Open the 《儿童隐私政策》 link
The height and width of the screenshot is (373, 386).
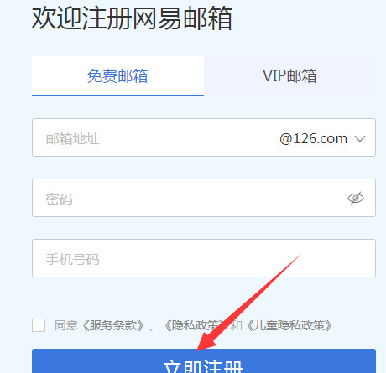(x=289, y=325)
